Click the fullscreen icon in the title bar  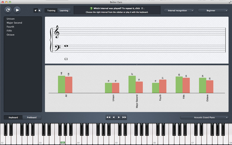click(x=230, y=2)
